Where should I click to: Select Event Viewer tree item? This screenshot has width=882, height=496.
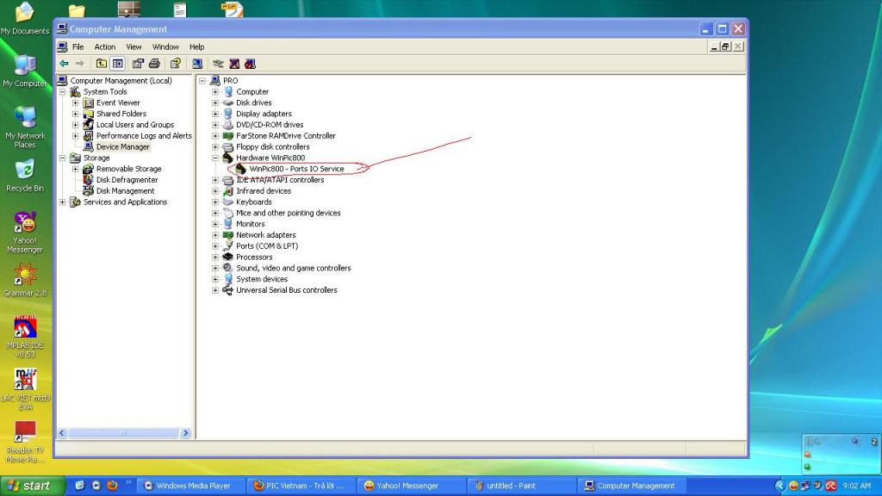pyautogui.click(x=117, y=103)
